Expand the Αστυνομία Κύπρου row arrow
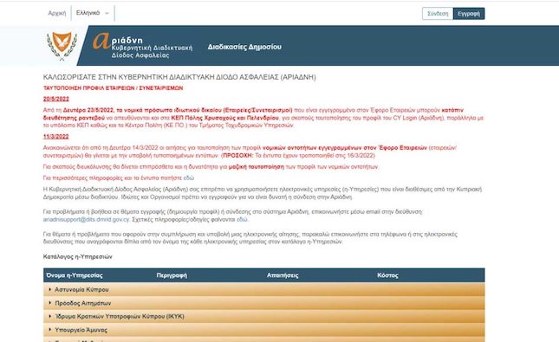 pos(50,290)
